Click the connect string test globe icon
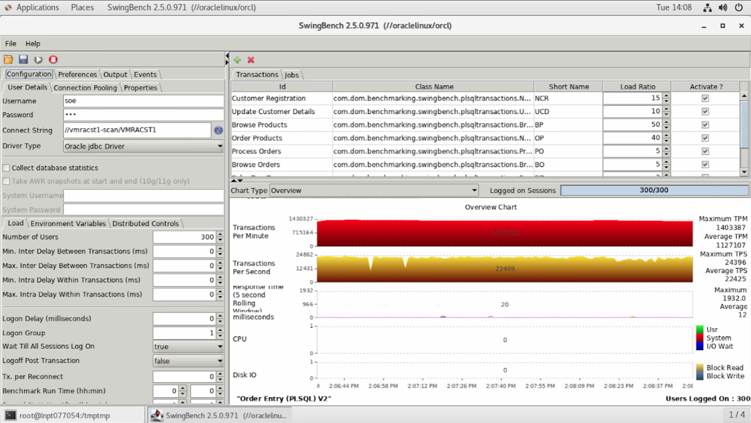This screenshot has height=423, width=751. pos(219,130)
